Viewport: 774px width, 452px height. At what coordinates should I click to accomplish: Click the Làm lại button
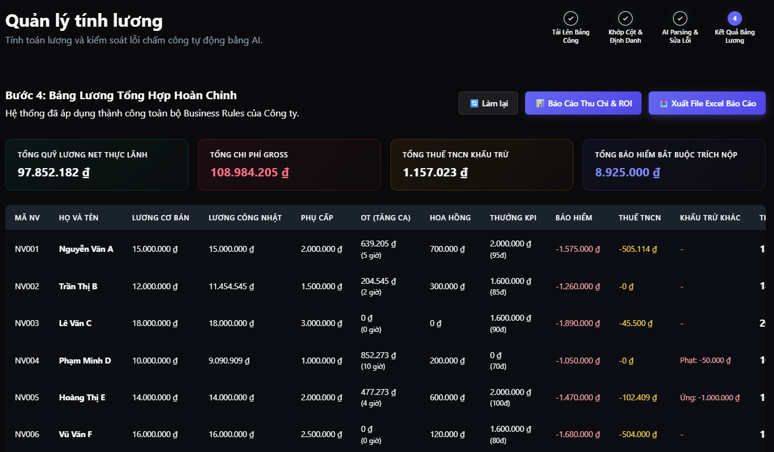488,103
